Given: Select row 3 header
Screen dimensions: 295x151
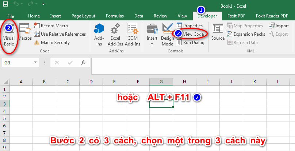Looking at the screenshot, I should [x=5, y=104].
